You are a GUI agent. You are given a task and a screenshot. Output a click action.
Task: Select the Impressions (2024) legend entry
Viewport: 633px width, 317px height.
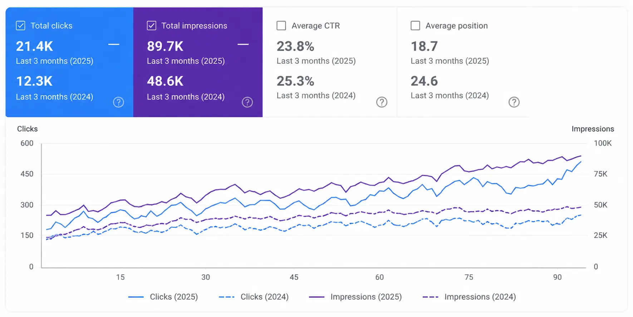tap(469, 297)
